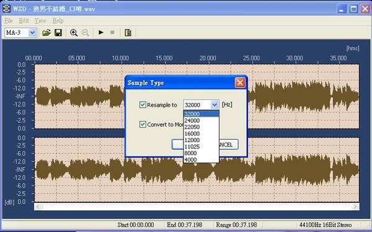The height and width of the screenshot is (232, 372).
Task: Click the CANCEL button in Sample Type dialog
Action: pos(228,145)
